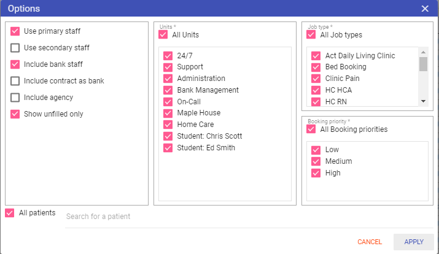Screen dimensions: 439x254
Task: Toggle the Bank Management unit
Action: [168, 90]
